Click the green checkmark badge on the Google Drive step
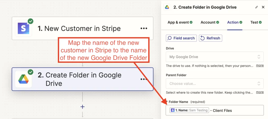Screen dimensions: 268x119 click(x=31, y=72)
